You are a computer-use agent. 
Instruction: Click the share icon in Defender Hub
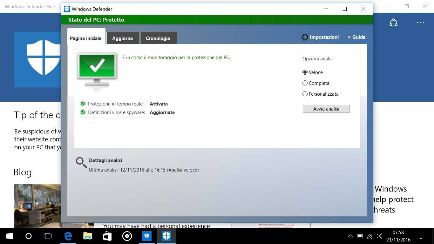pos(393,23)
